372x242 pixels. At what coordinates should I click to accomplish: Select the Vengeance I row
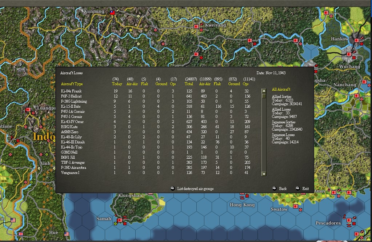point(155,172)
